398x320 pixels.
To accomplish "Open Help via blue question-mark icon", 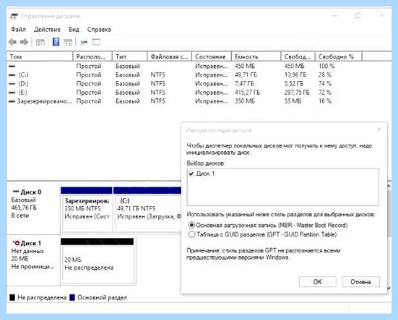I will coord(56,42).
